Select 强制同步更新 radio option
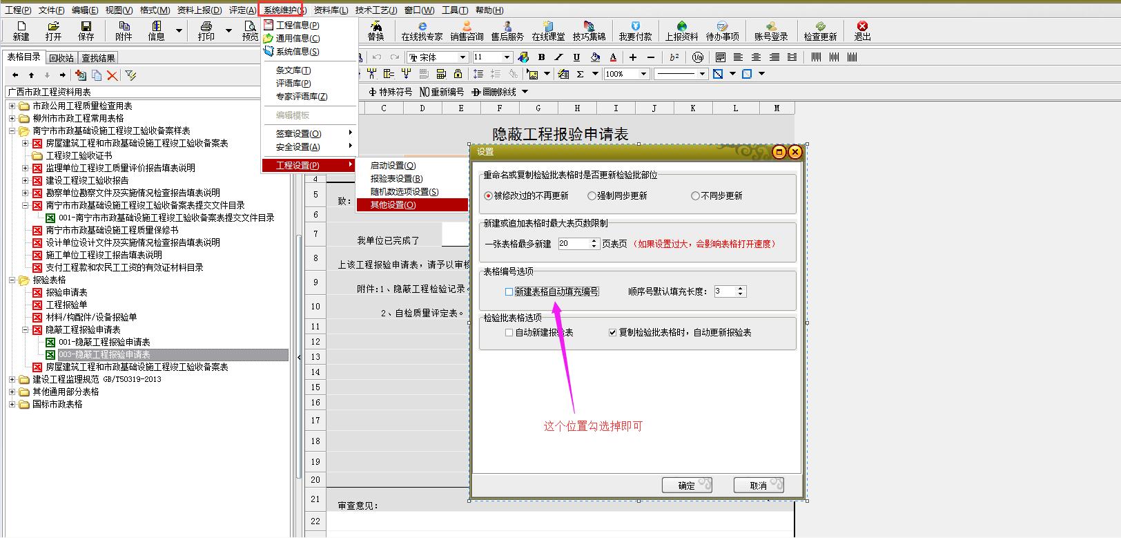 click(x=592, y=196)
